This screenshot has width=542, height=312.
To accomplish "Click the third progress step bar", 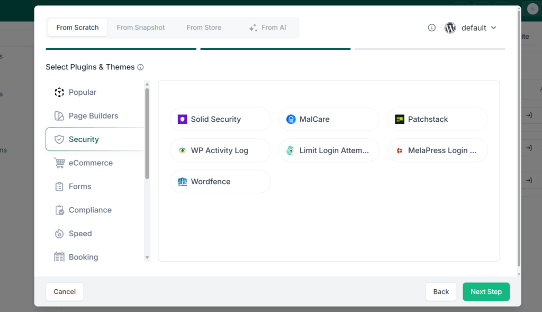I will tap(430, 49).
